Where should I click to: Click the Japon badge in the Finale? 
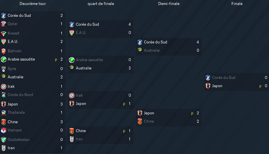coord(208,86)
